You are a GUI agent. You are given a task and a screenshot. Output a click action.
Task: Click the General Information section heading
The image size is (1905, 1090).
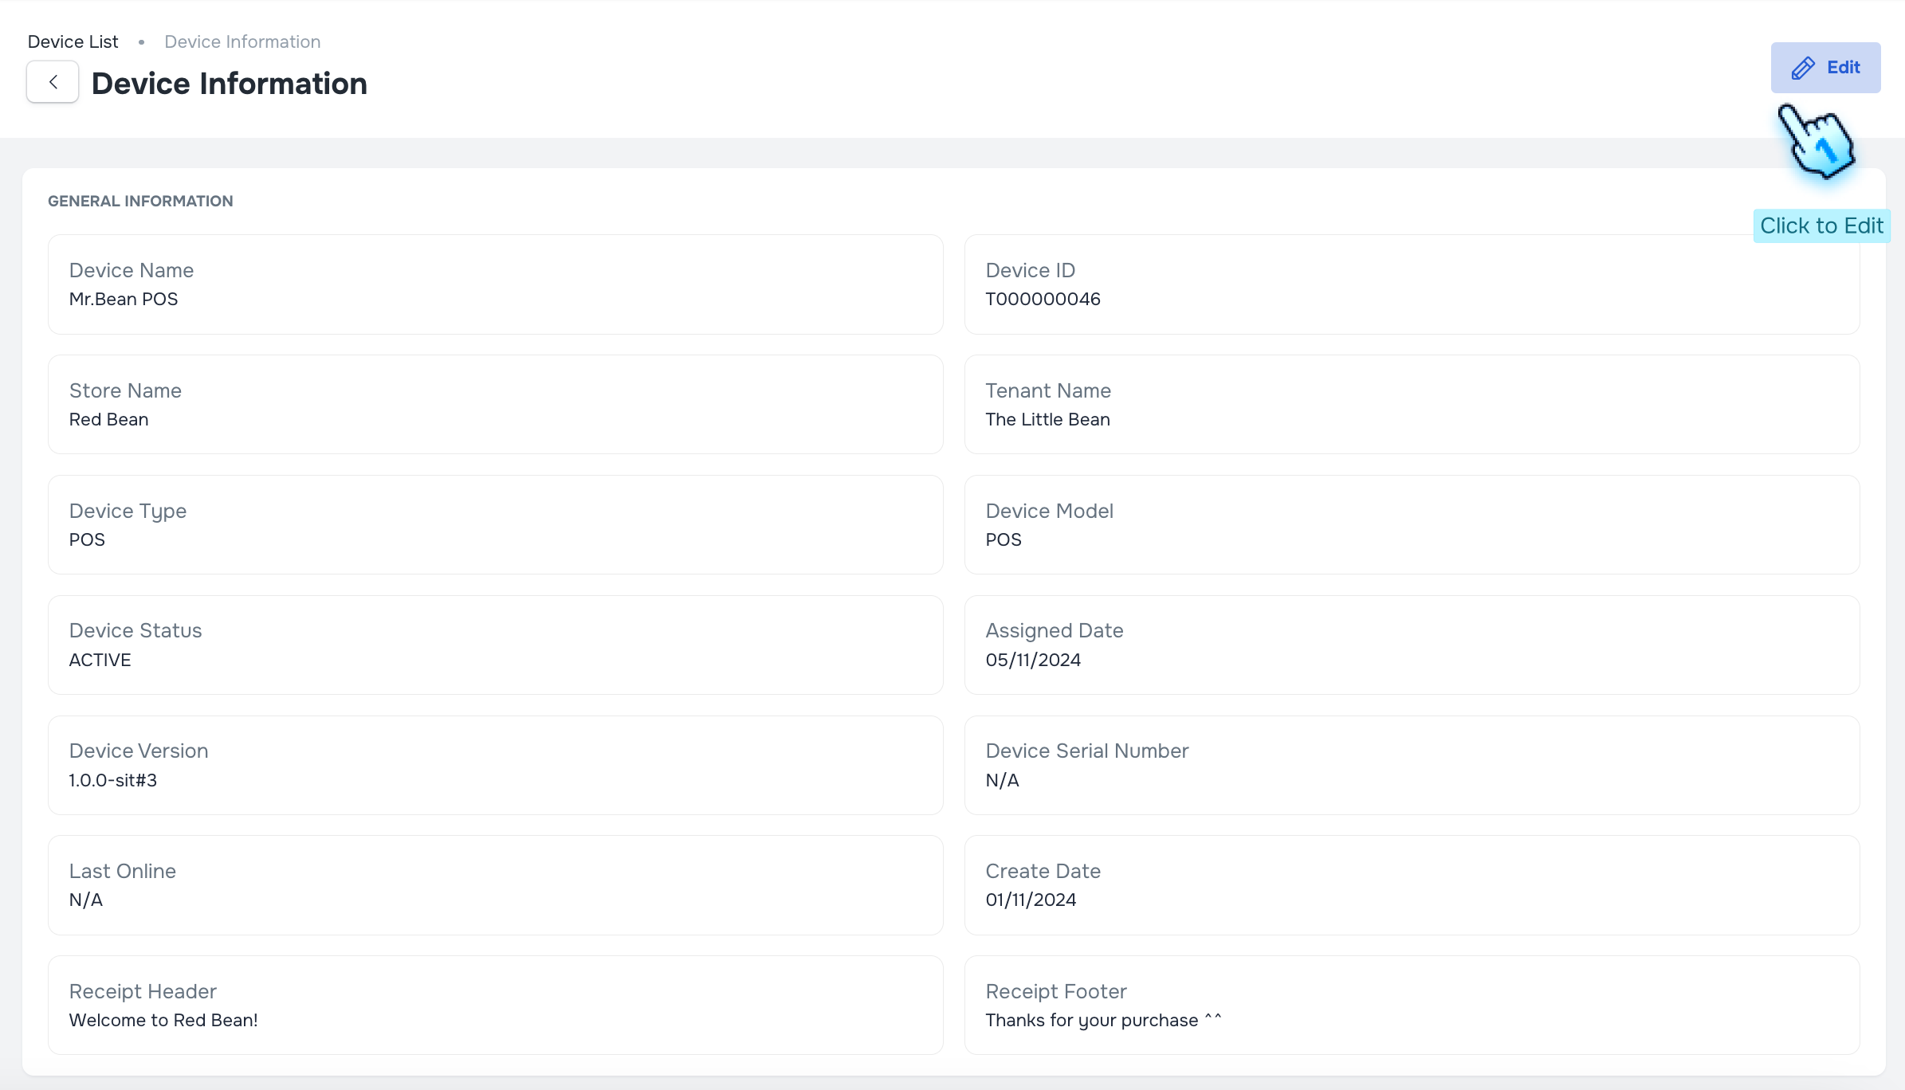(x=140, y=202)
